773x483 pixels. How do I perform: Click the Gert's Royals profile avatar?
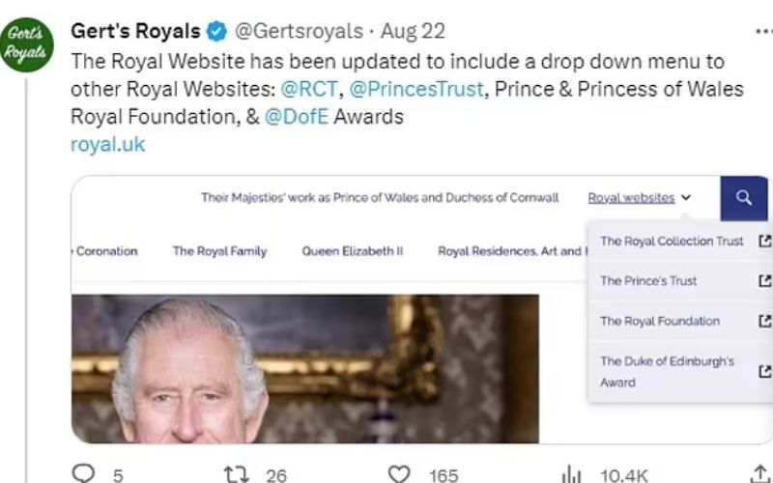tap(29, 43)
